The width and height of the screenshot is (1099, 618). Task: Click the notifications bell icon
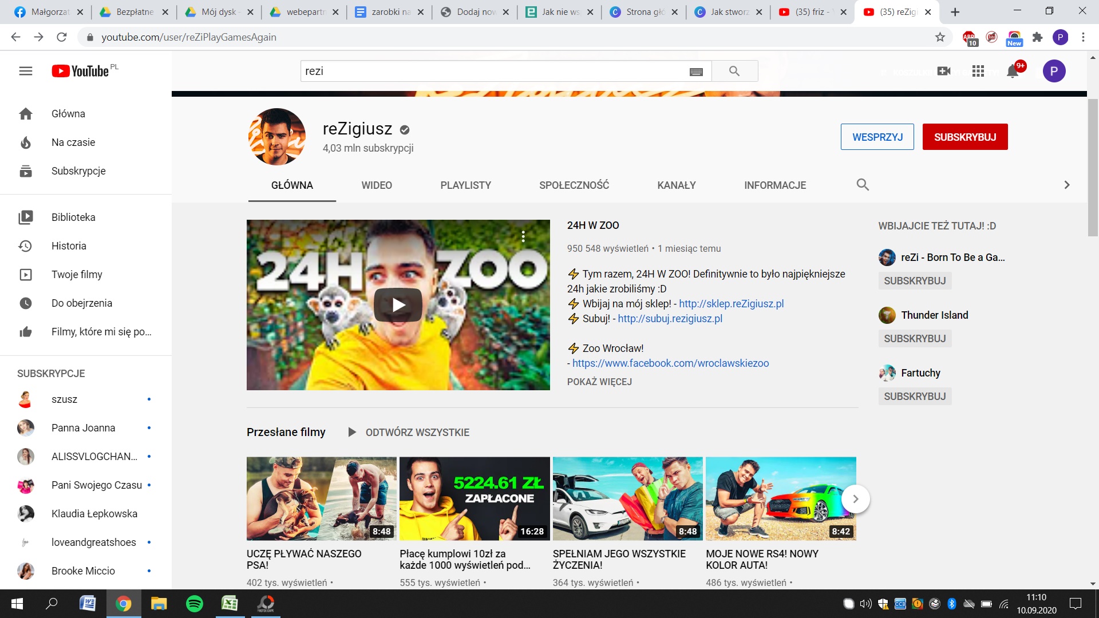pyautogui.click(x=1012, y=72)
